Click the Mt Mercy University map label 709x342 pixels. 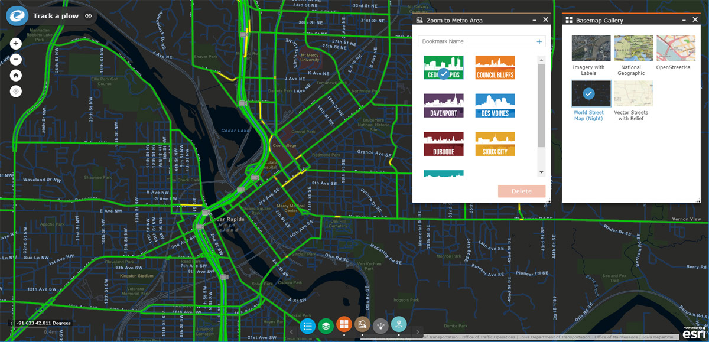[310, 58]
